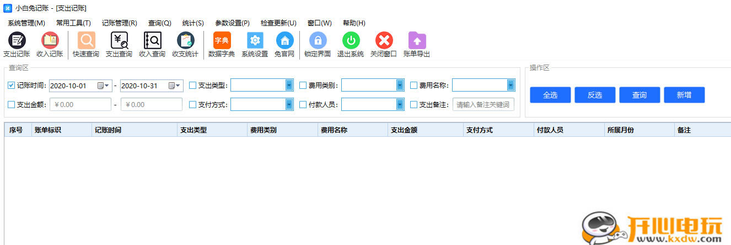Open 收入记账 income entry toolbar icon
The image size is (731, 245).
click(50, 41)
